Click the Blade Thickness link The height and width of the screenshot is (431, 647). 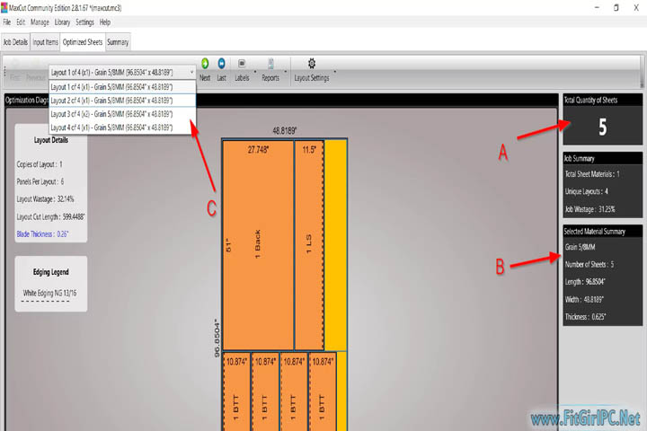[42, 233]
